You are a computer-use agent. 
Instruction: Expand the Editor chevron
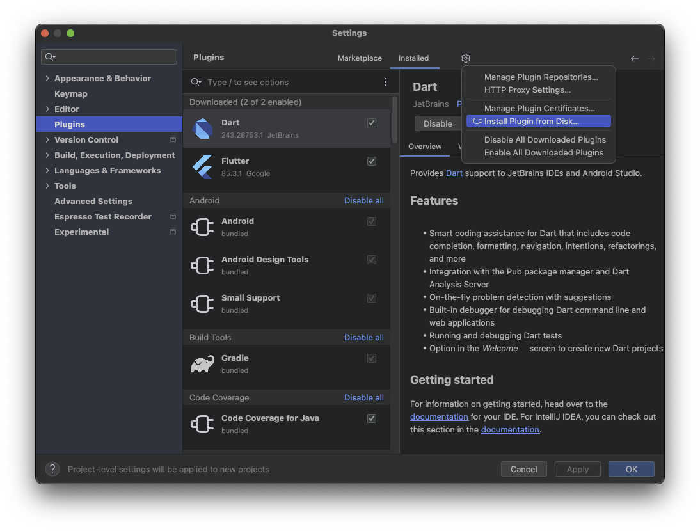point(47,109)
